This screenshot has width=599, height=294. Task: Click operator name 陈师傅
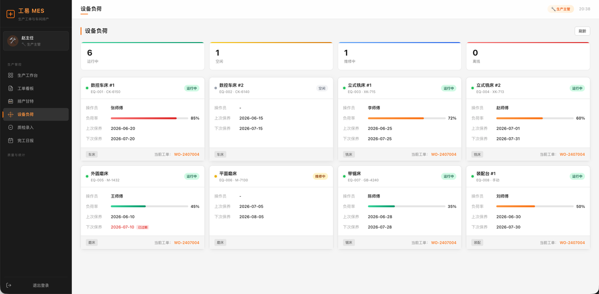point(374,196)
